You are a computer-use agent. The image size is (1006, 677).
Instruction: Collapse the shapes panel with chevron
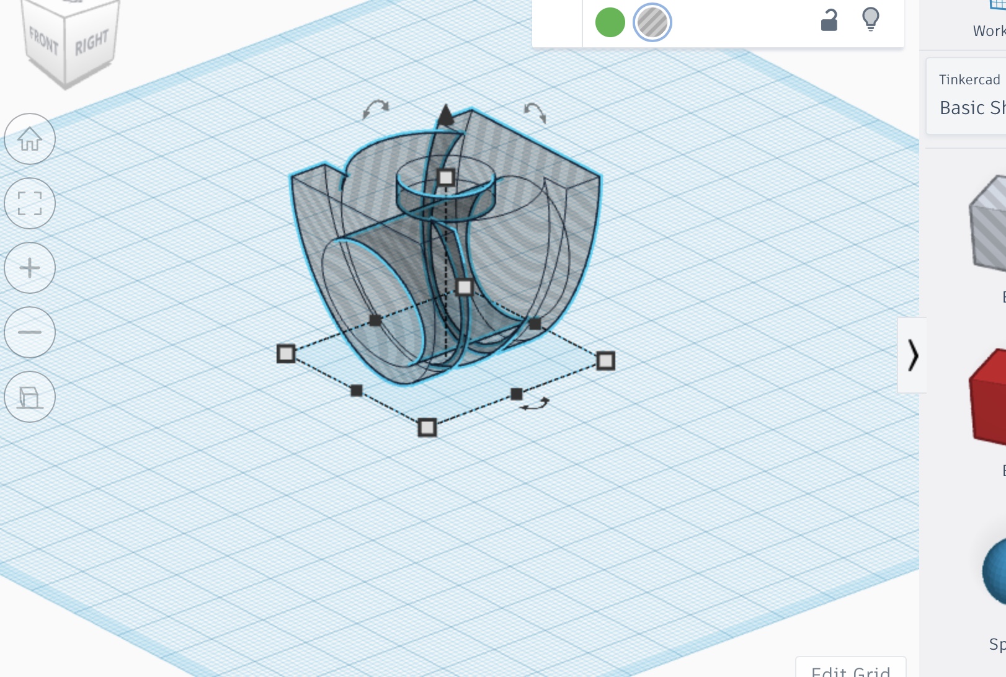click(912, 355)
